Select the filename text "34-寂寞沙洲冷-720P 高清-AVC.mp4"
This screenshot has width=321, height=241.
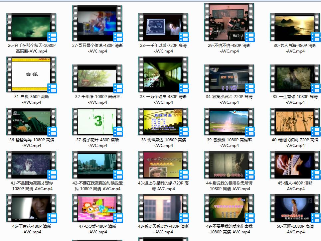[229, 99]
